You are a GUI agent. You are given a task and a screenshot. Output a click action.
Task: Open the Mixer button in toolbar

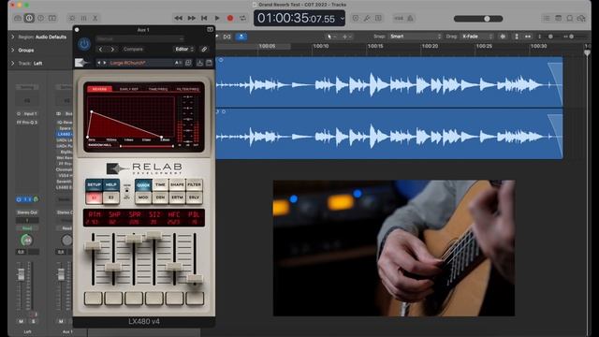click(x=83, y=18)
